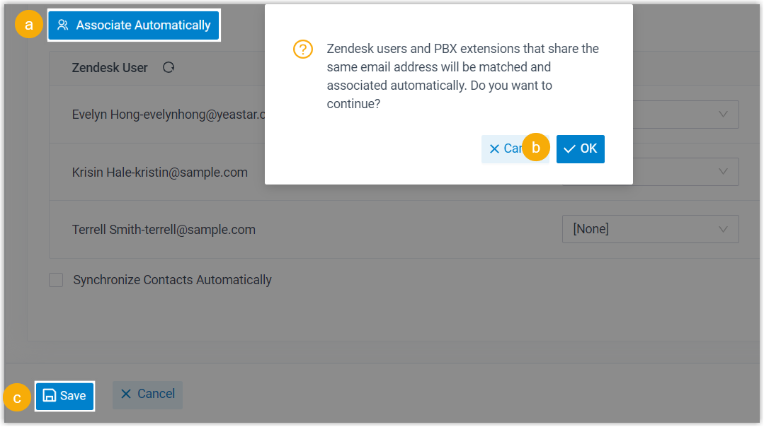Enable Synchronize Contacts Automatically checkbox
The width and height of the screenshot is (764, 427).
56,280
